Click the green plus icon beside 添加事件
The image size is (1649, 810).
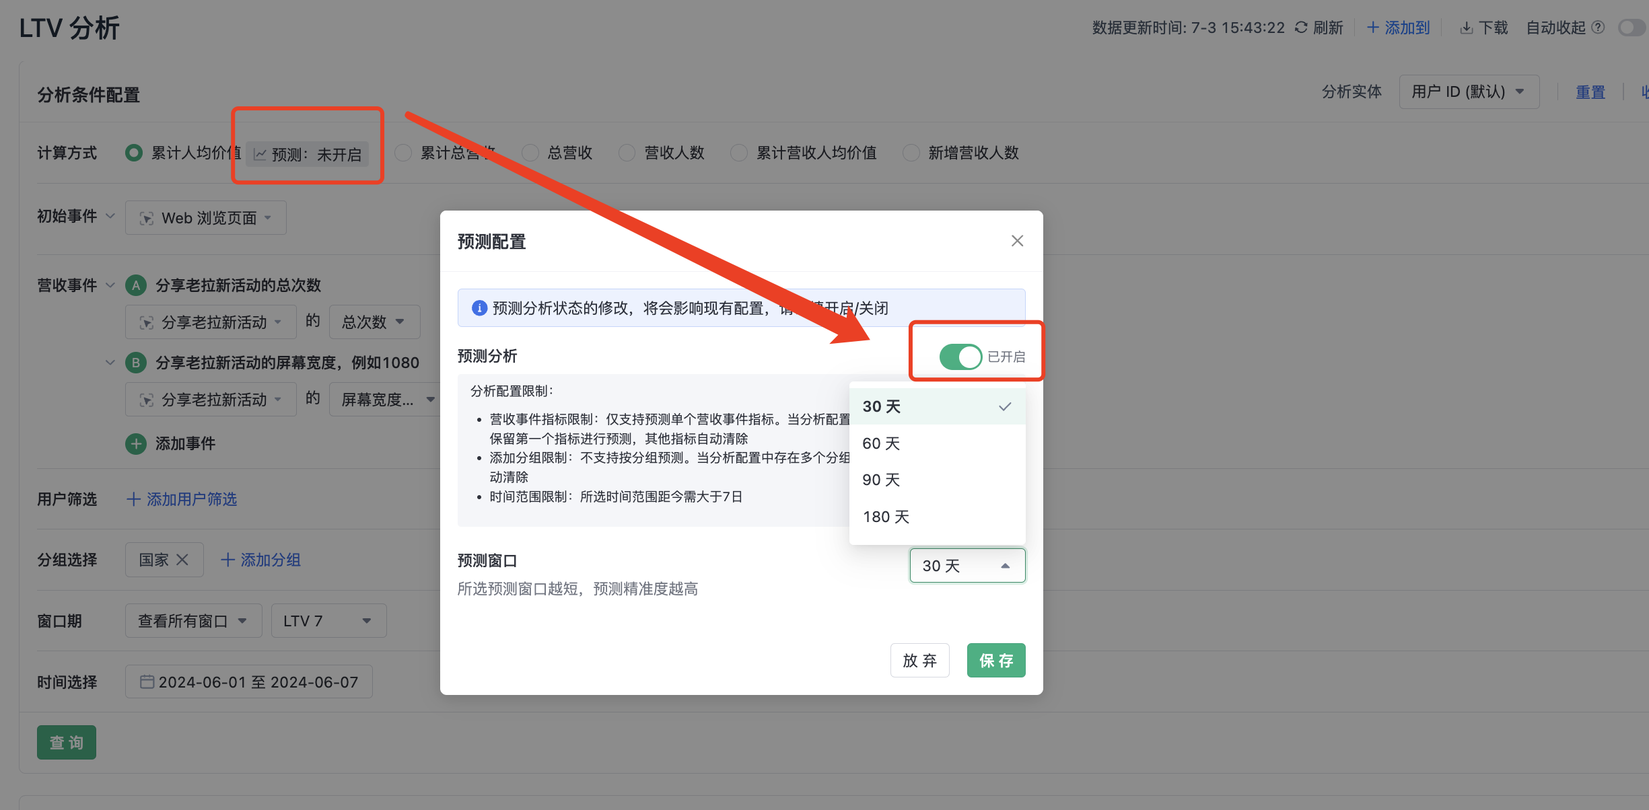tap(136, 443)
